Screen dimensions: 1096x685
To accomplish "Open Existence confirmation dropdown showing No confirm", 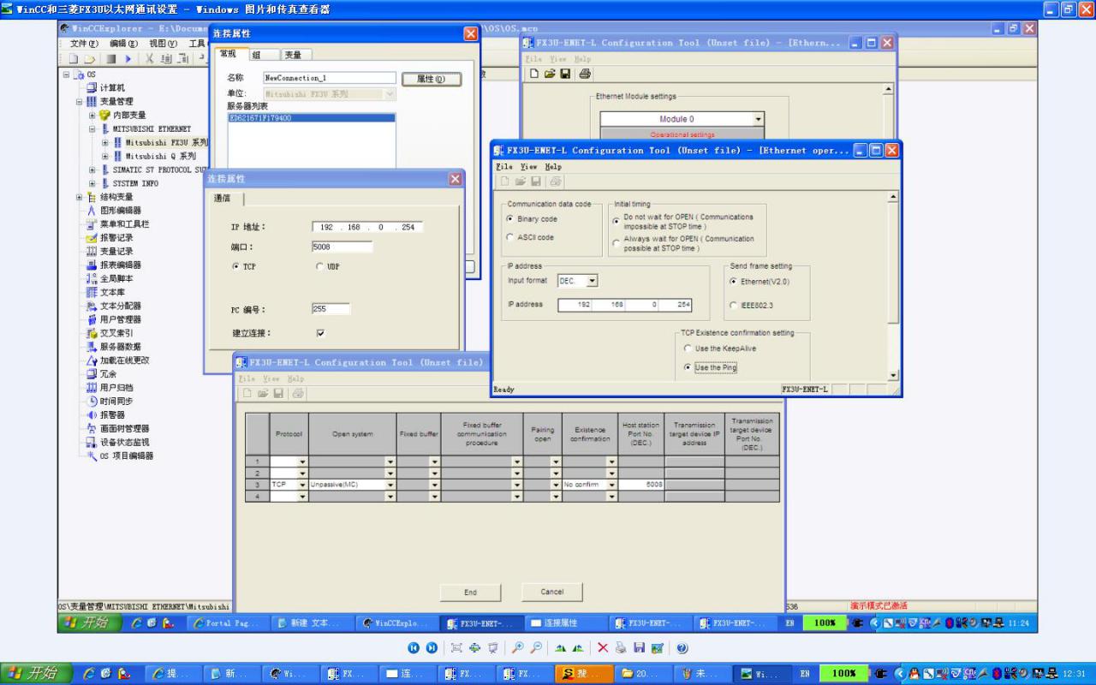I will coord(611,485).
